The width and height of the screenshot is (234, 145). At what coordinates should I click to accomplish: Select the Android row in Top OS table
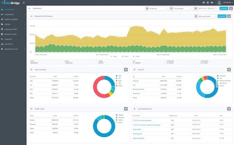tap(157, 81)
